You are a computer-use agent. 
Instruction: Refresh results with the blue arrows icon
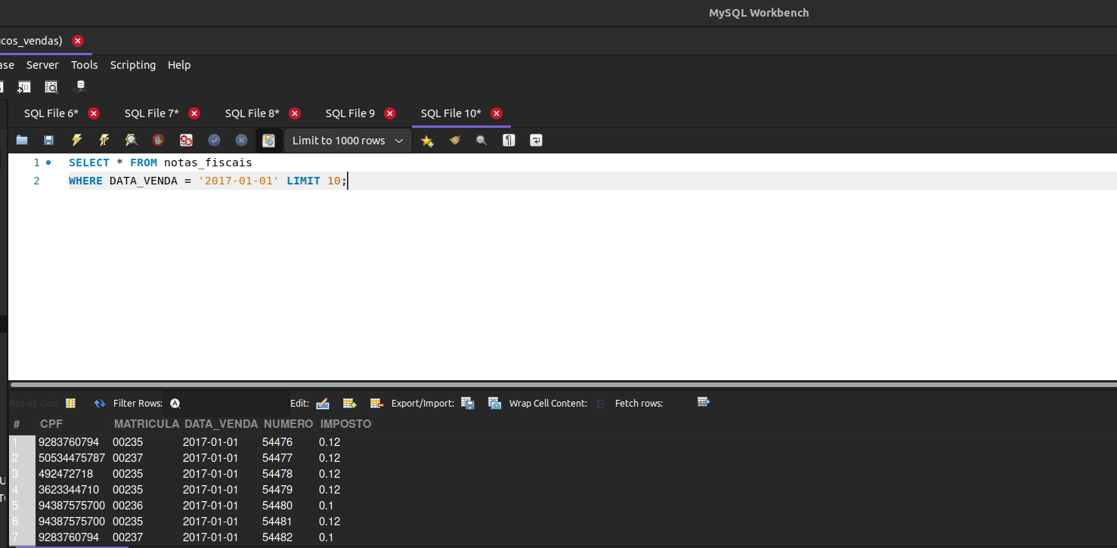click(100, 404)
